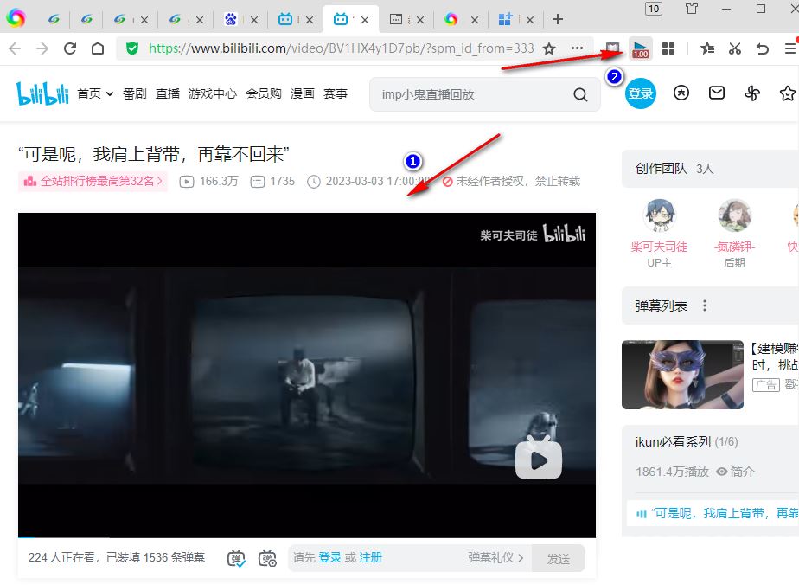Click the browser back arrow
The width and height of the screenshot is (799, 585).
(15, 49)
